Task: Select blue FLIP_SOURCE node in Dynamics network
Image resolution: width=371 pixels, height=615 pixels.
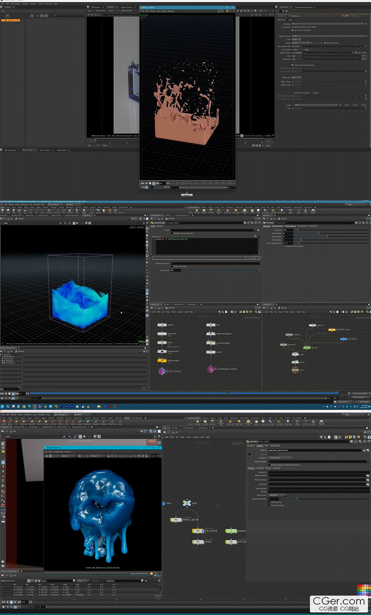Action: point(344,339)
